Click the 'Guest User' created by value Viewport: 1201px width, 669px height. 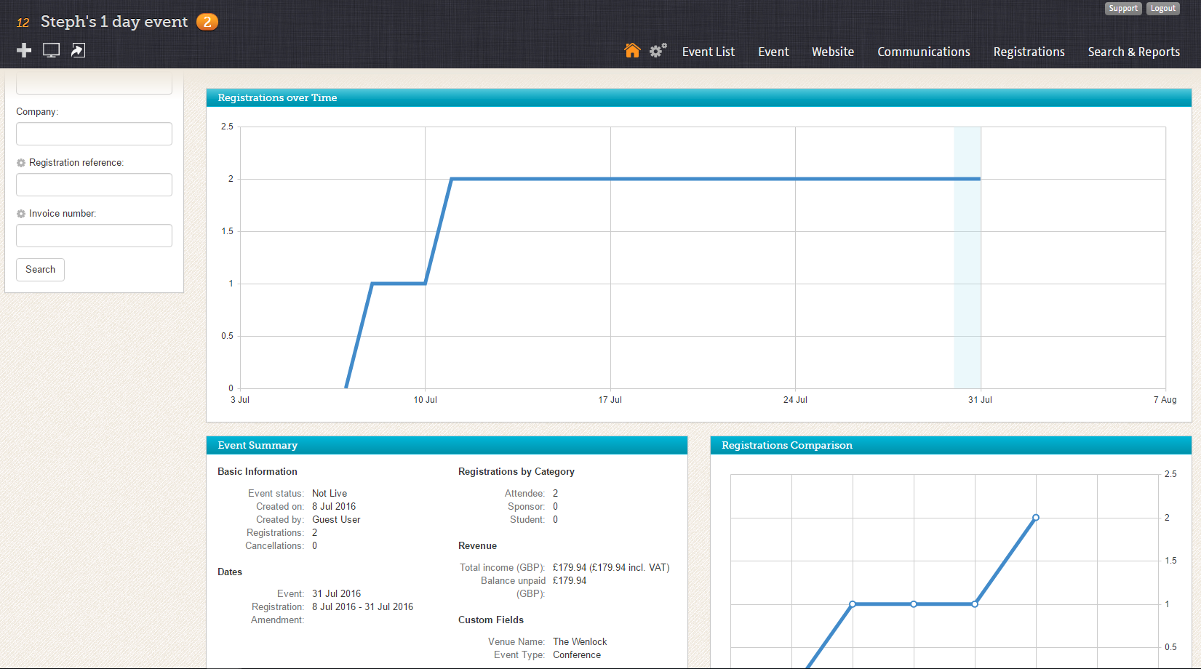click(x=336, y=520)
